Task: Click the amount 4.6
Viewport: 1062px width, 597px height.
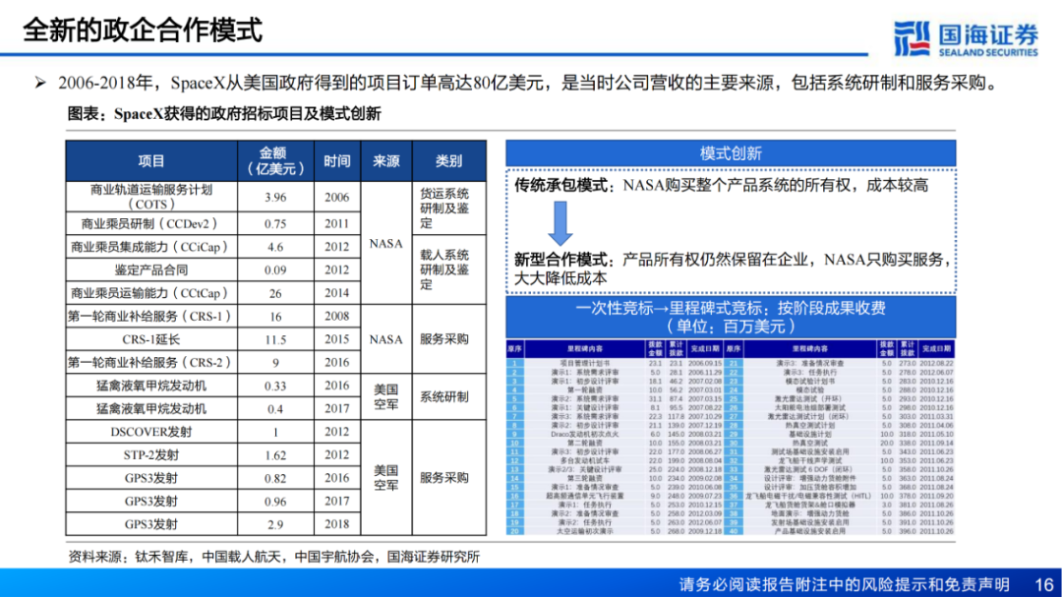Action: click(275, 247)
